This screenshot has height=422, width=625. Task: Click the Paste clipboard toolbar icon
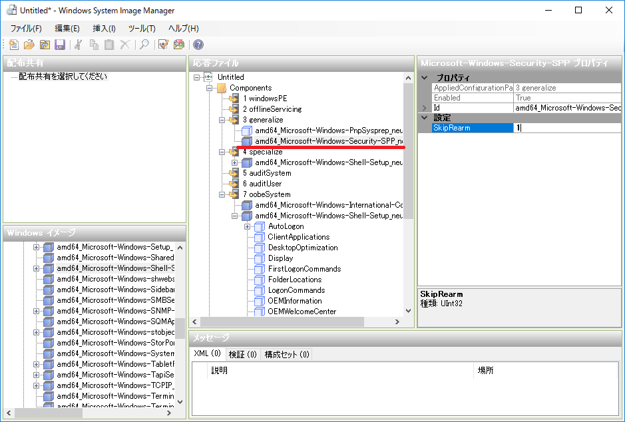pos(109,45)
